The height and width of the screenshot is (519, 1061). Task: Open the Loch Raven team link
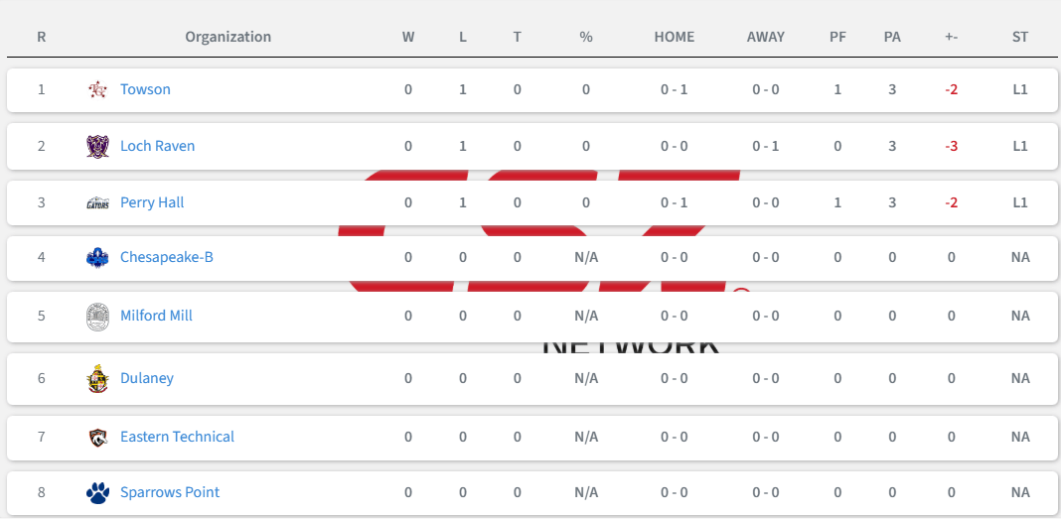(x=158, y=146)
